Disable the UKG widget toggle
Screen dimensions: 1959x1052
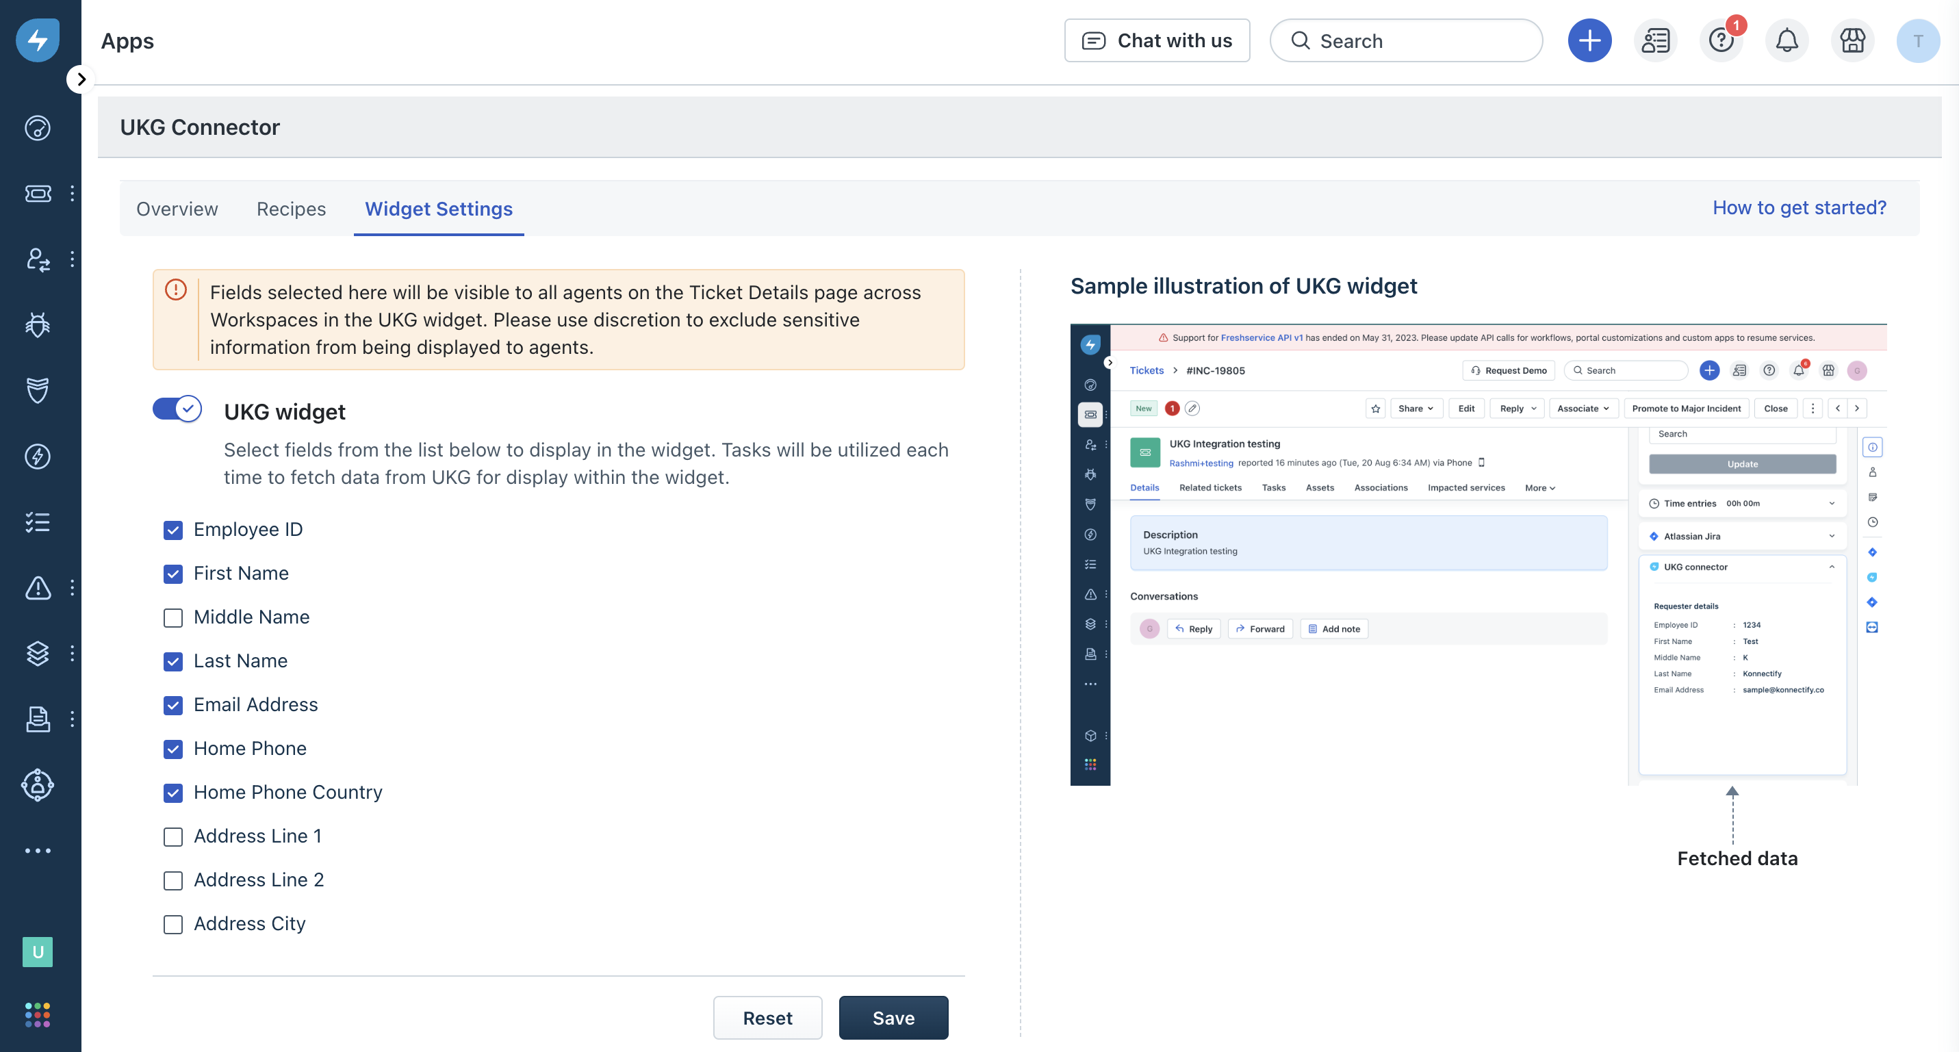click(177, 409)
